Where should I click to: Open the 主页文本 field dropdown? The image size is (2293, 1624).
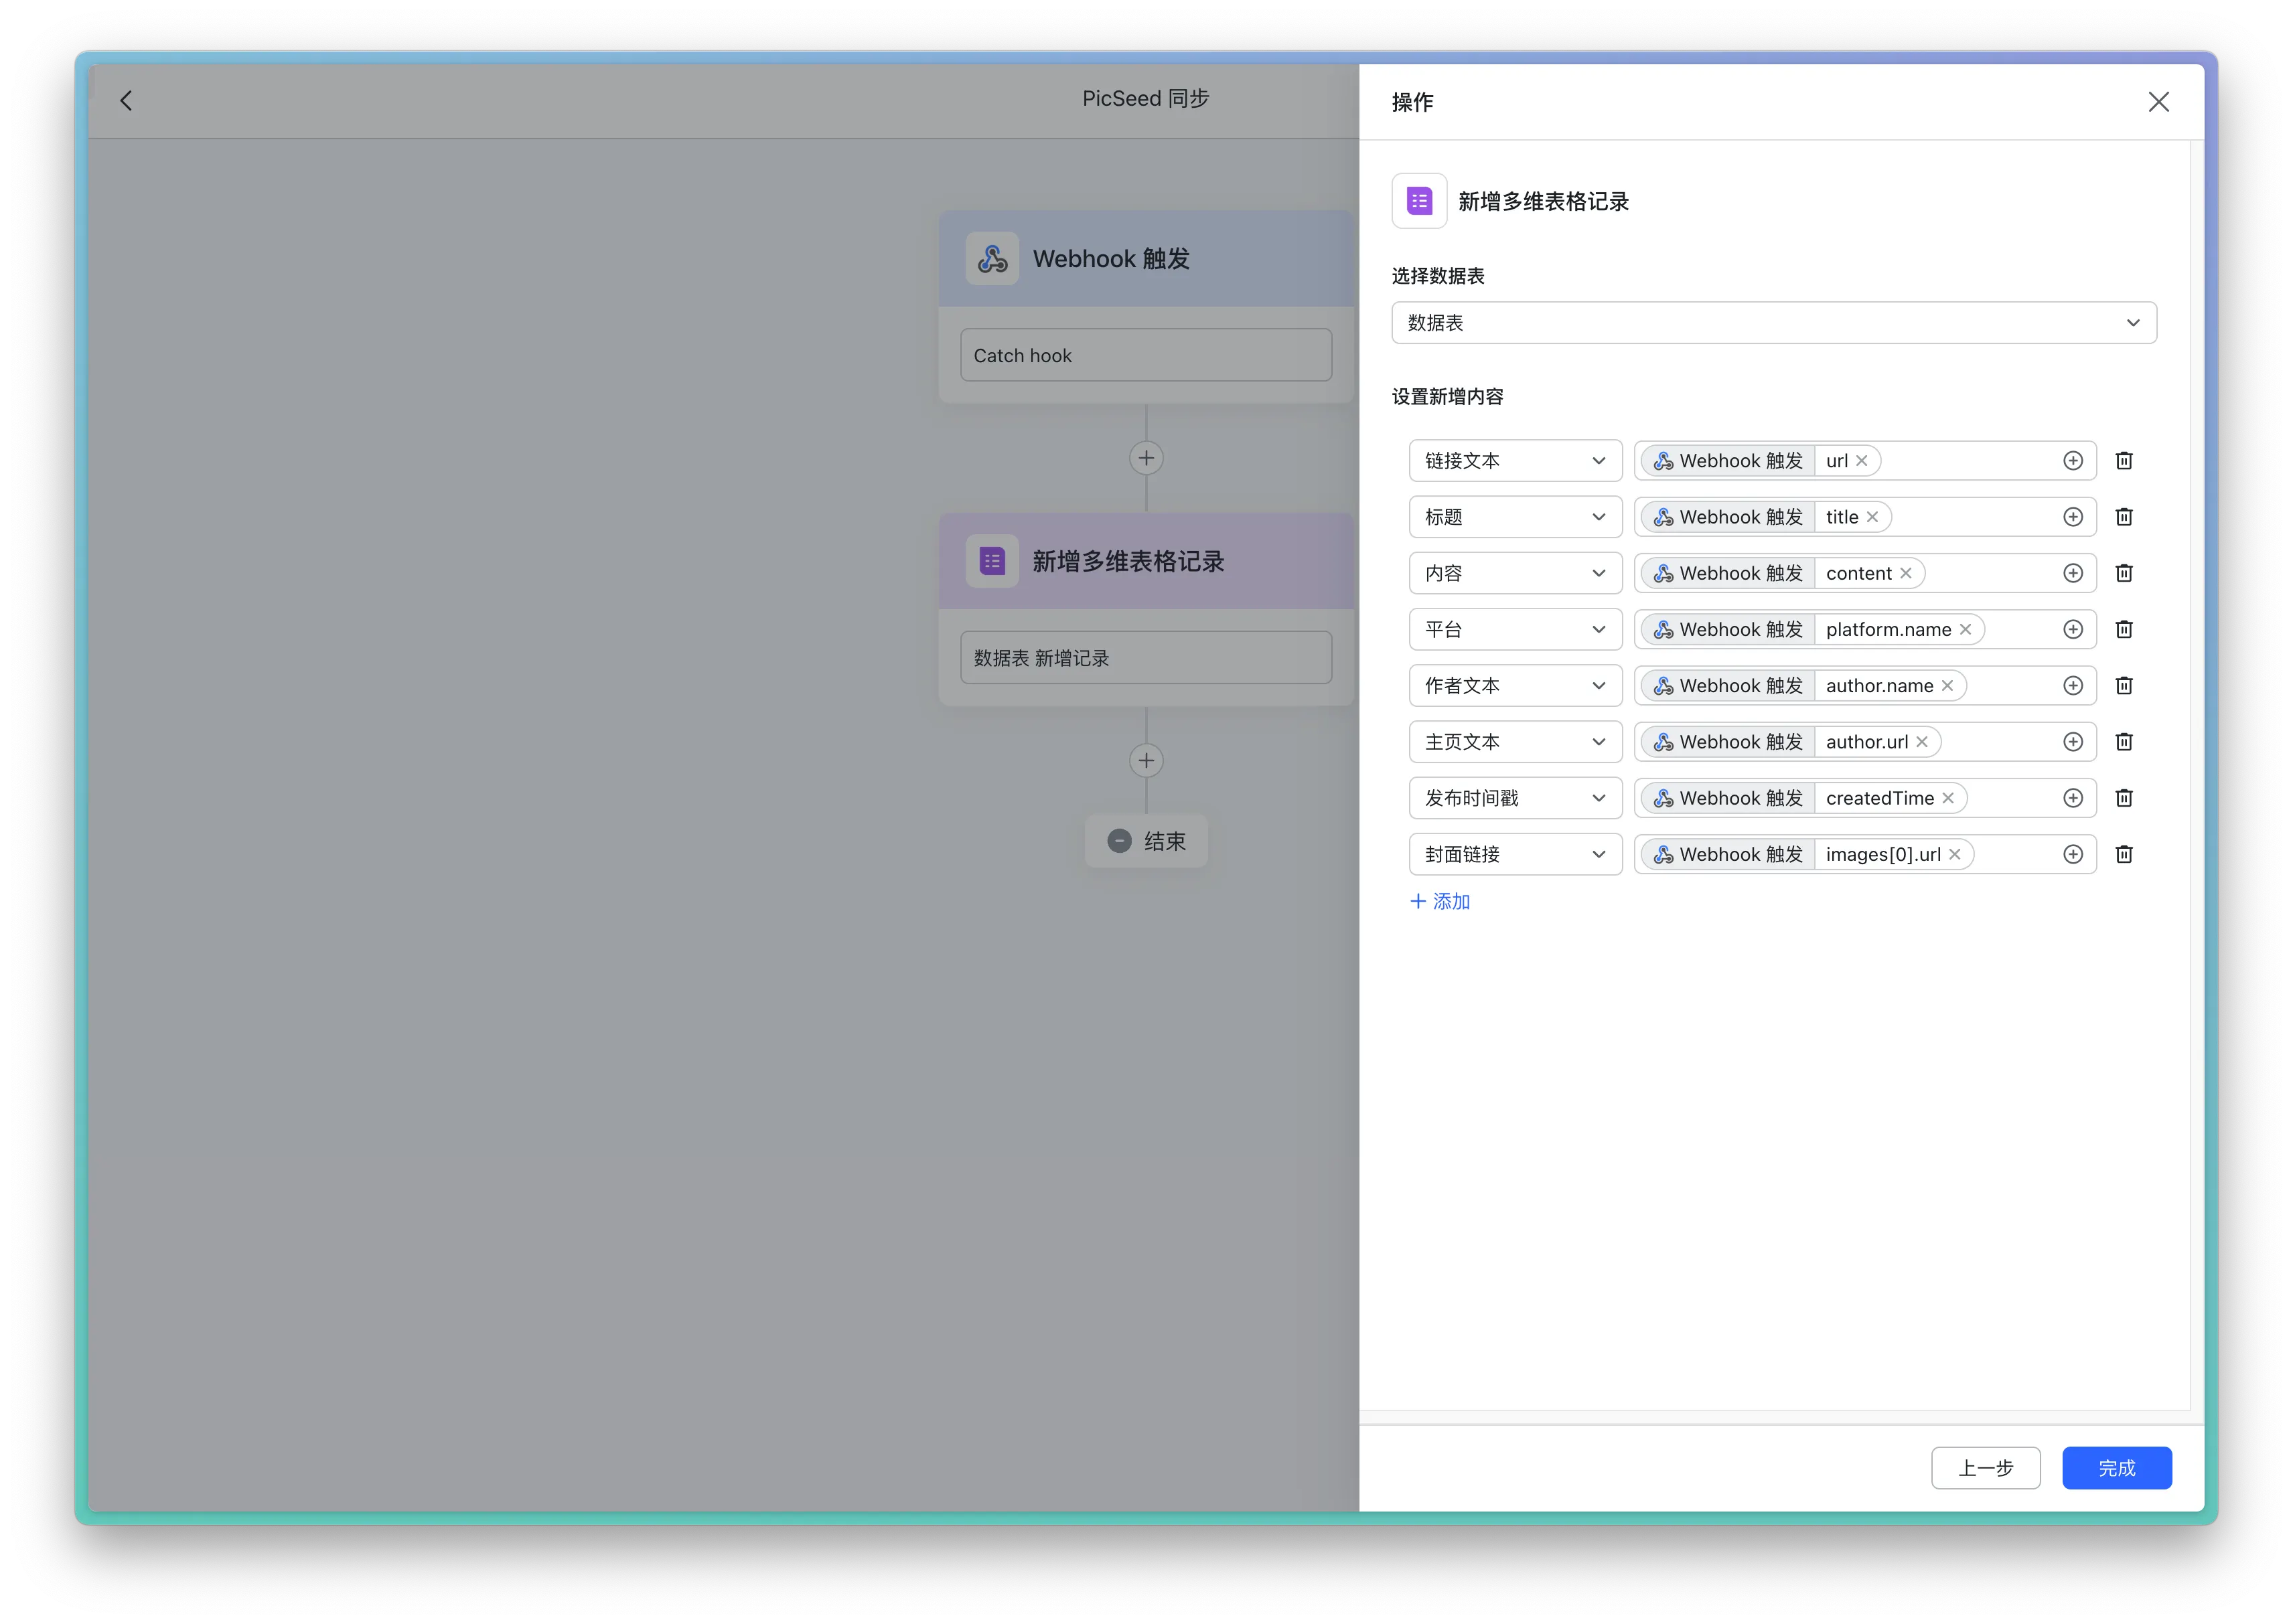(x=1515, y=742)
